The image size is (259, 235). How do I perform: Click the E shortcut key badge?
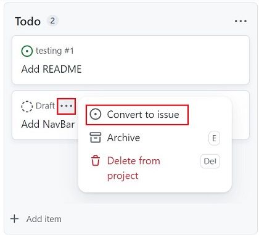coord(214,138)
